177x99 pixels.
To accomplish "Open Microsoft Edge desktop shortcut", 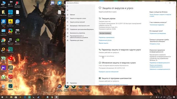I will (x=3, y=23).
